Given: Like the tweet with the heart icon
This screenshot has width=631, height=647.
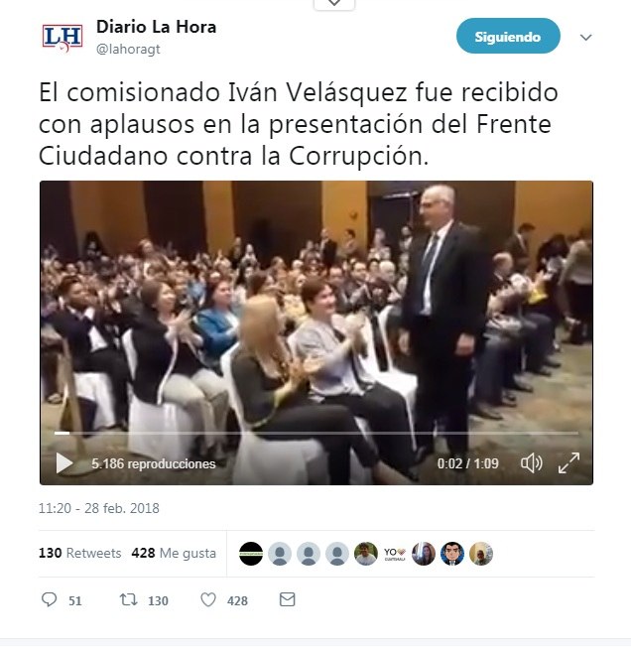Looking at the screenshot, I should (x=208, y=599).
